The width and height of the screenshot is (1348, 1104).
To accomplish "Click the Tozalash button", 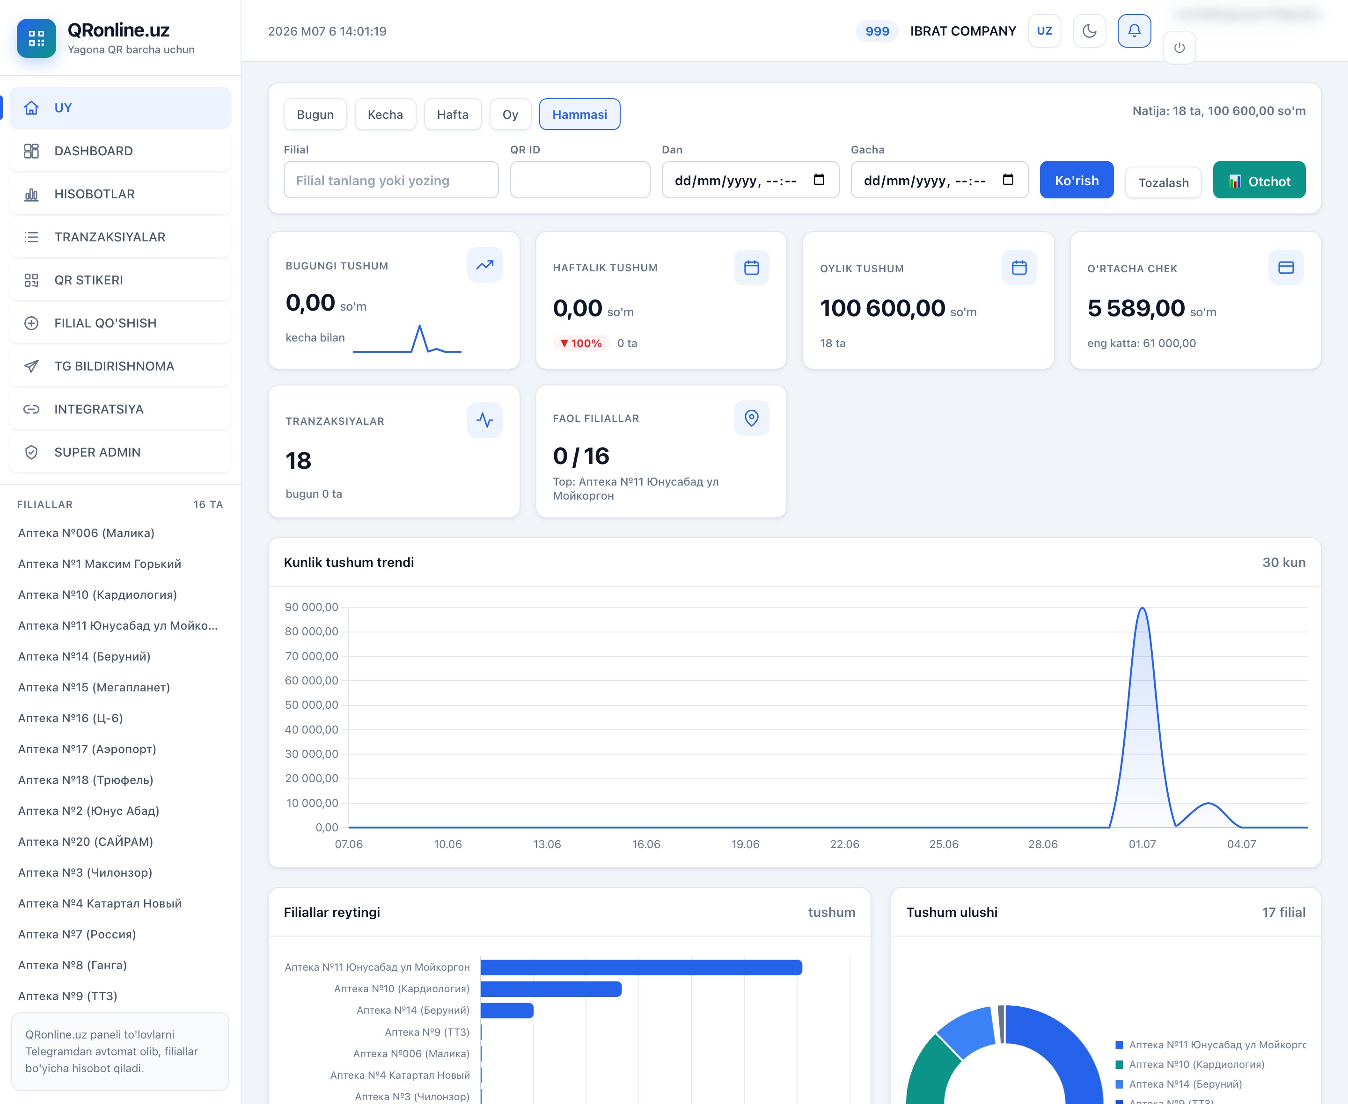I will [x=1163, y=182].
